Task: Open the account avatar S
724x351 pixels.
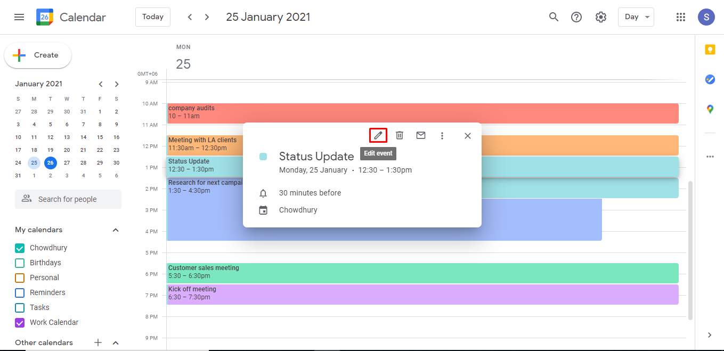Action: [x=706, y=17]
